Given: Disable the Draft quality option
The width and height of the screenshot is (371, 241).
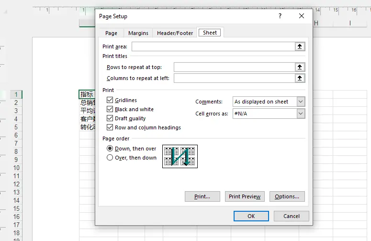Looking at the screenshot, I should (x=110, y=118).
